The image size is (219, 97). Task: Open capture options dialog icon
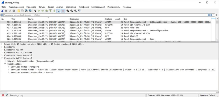(14, 11)
